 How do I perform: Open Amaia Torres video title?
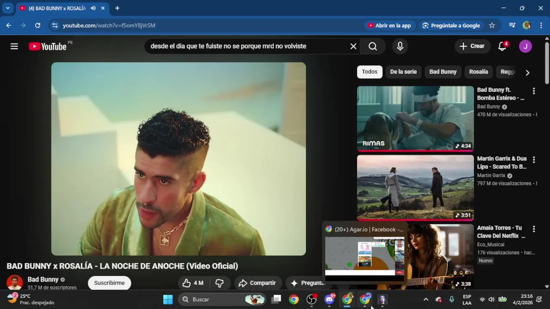coord(501,232)
